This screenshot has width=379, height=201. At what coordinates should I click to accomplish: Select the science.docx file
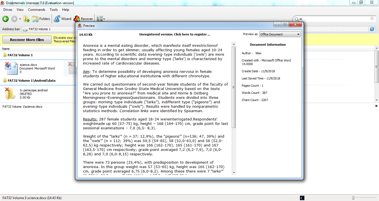tap(28, 65)
